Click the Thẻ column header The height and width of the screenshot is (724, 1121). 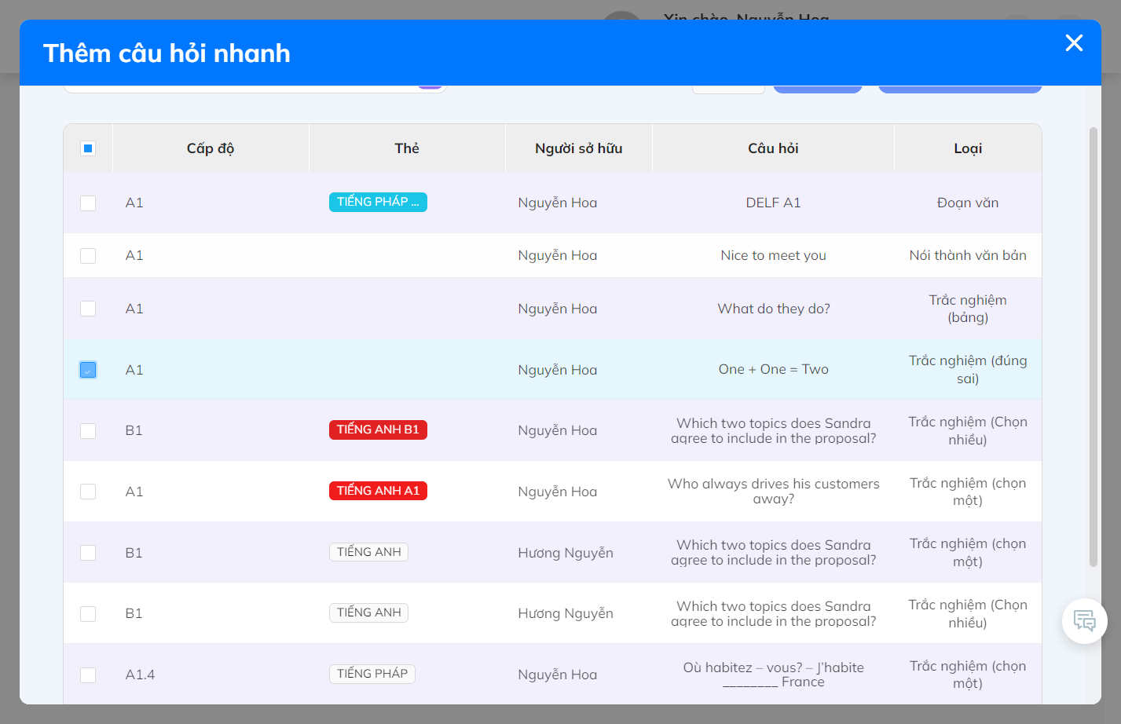point(407,148)
